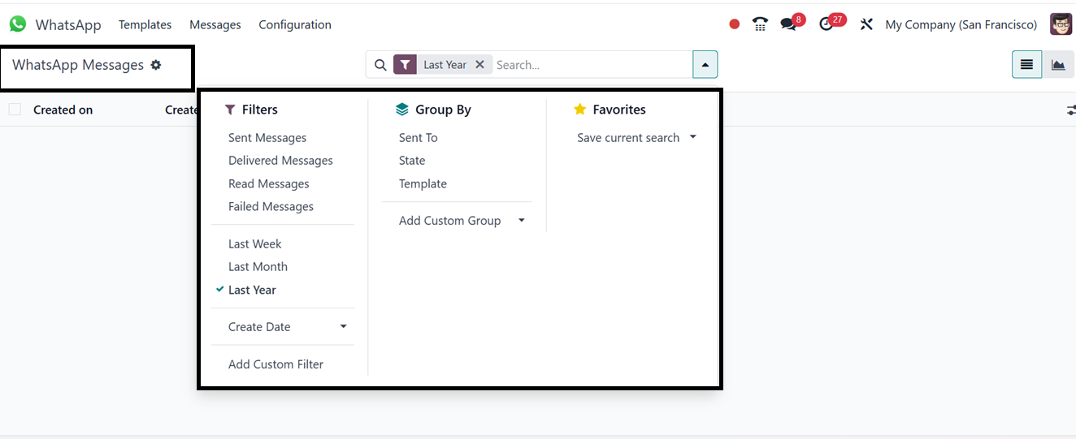Switch to the graph view

pyautogui.click(x=1058, y=65)
